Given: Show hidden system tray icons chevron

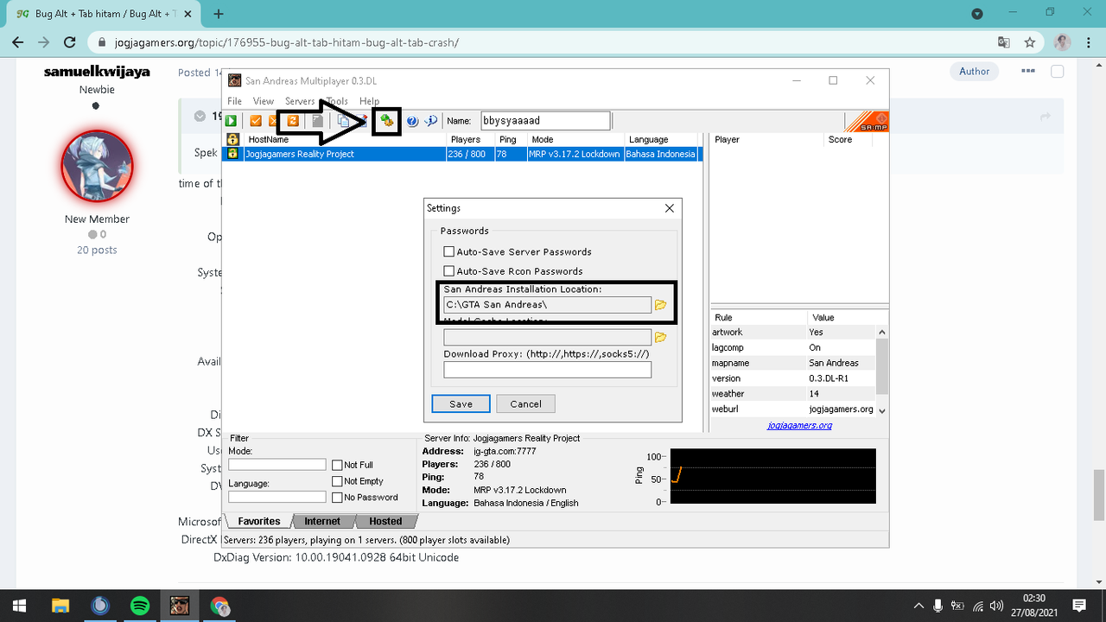Looking at the screenshot, I should (918, 606).
